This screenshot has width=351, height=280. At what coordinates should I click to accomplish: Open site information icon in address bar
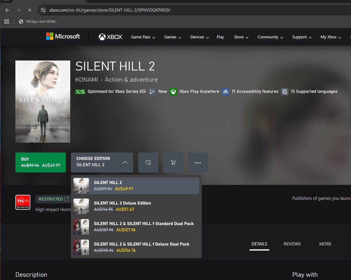click(43, 10)
